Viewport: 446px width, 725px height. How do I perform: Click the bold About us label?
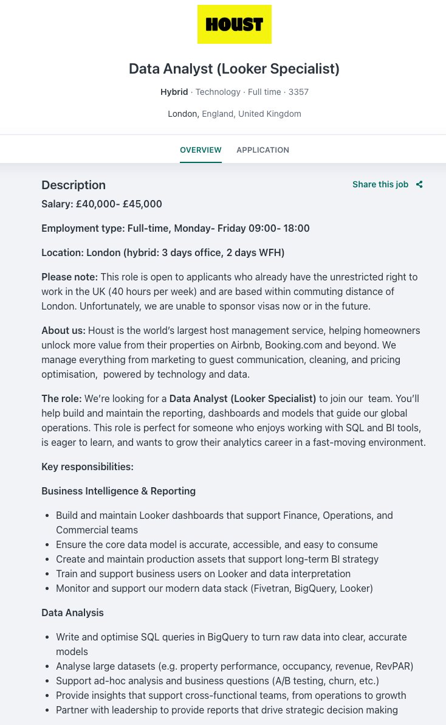point(63,330)
